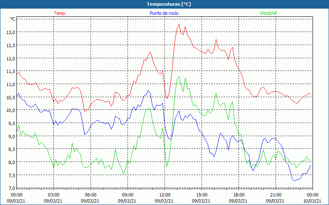Click the "12,0" y-axis value
Screen dimensions: 329x205
click(11, 58)
